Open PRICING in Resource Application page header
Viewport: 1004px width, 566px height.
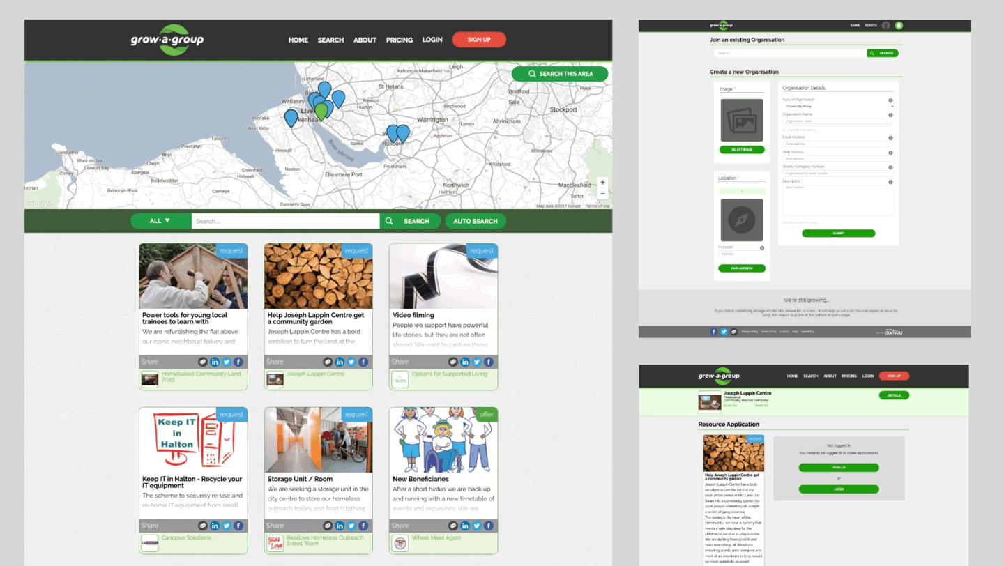click(849, 376)
